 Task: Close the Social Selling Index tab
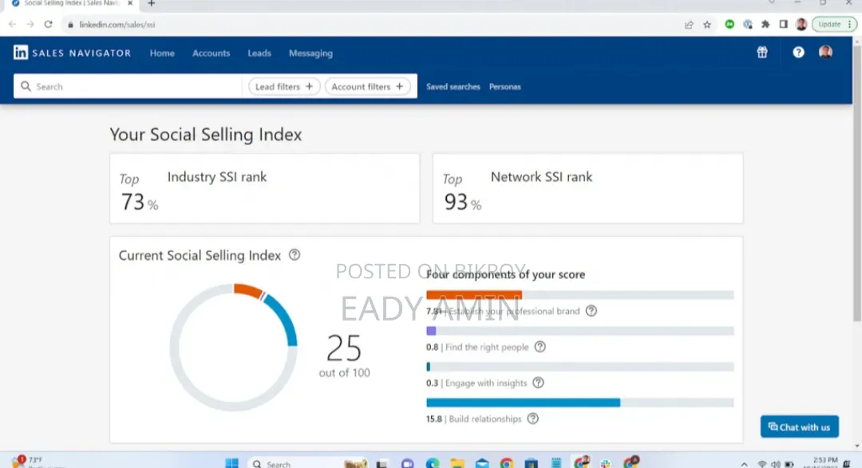[x=130, y=3]
